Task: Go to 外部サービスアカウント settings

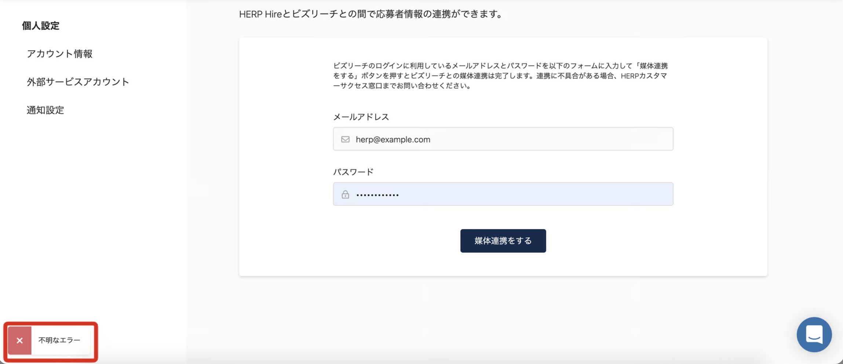Action: click(78, 82)
